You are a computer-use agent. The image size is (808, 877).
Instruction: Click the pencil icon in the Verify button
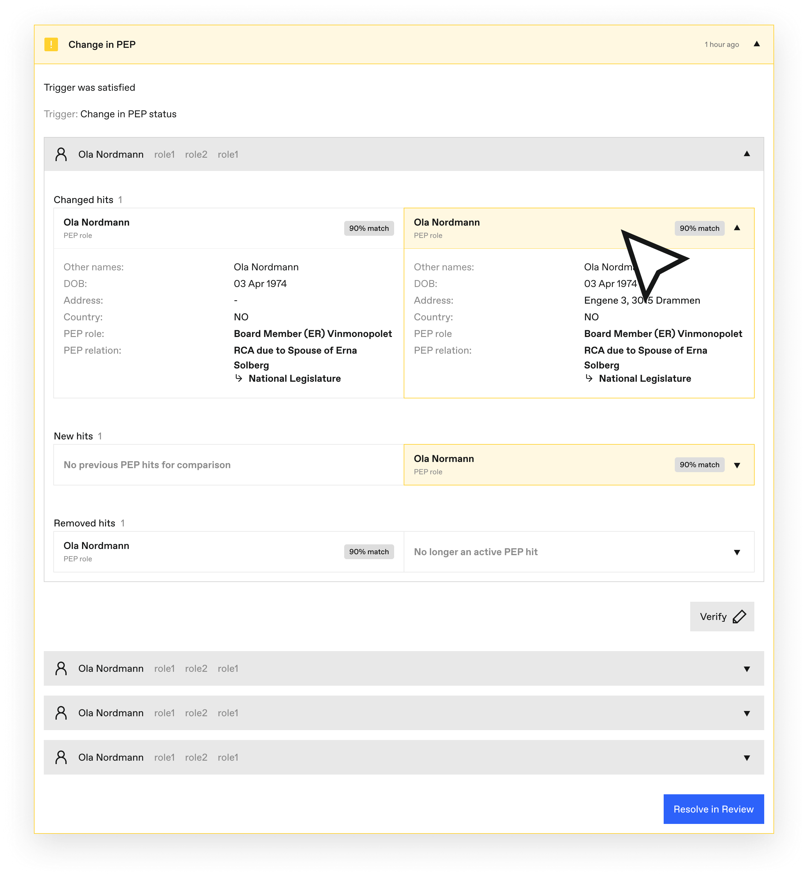(739, 616)
